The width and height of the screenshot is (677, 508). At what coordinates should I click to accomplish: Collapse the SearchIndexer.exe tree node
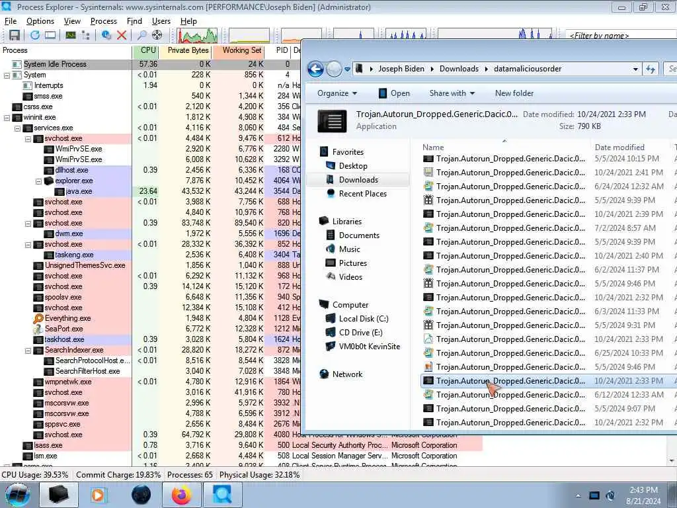(x=28, y=351)
